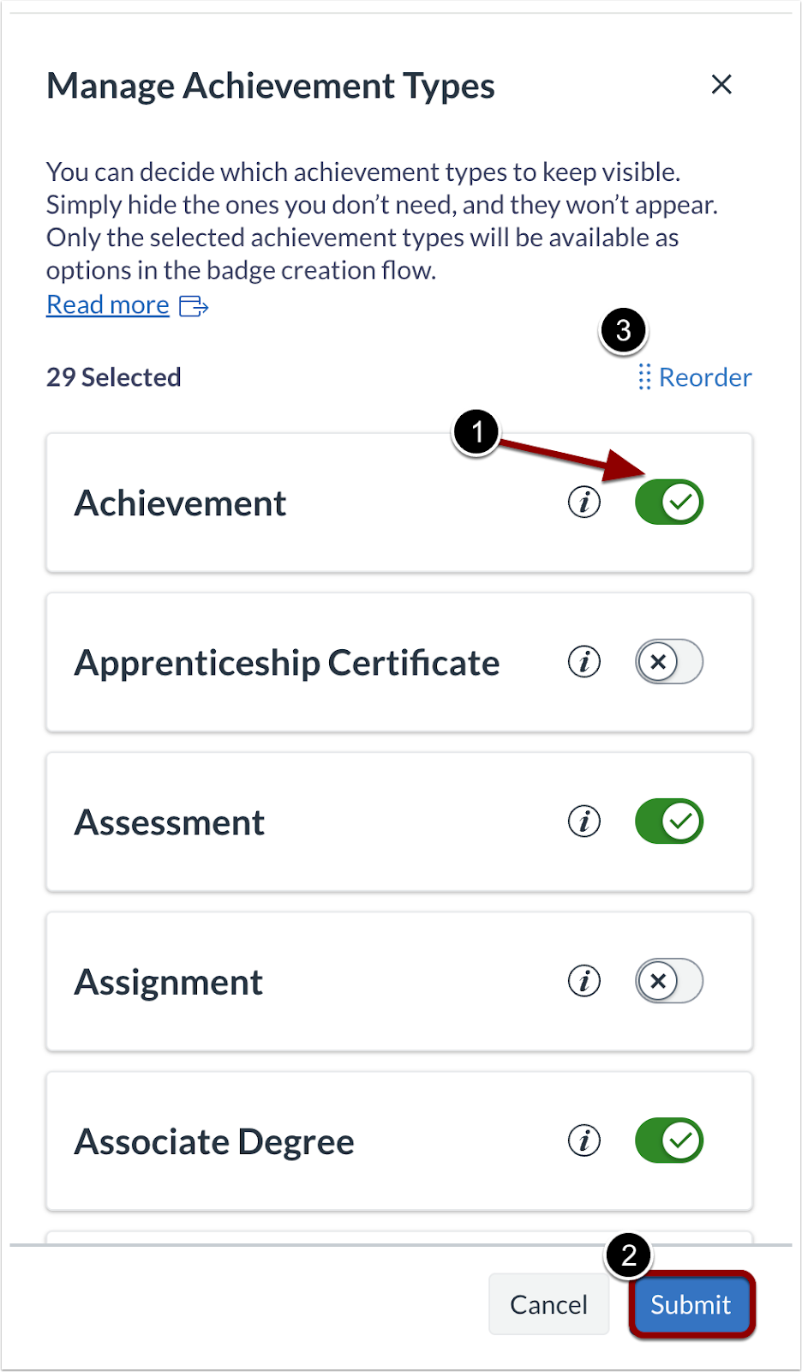Enable the Apprenticeship Certificate toggle
This screenshot has width=802, height=1372.
pyautogui.click(x=669, y=662)
